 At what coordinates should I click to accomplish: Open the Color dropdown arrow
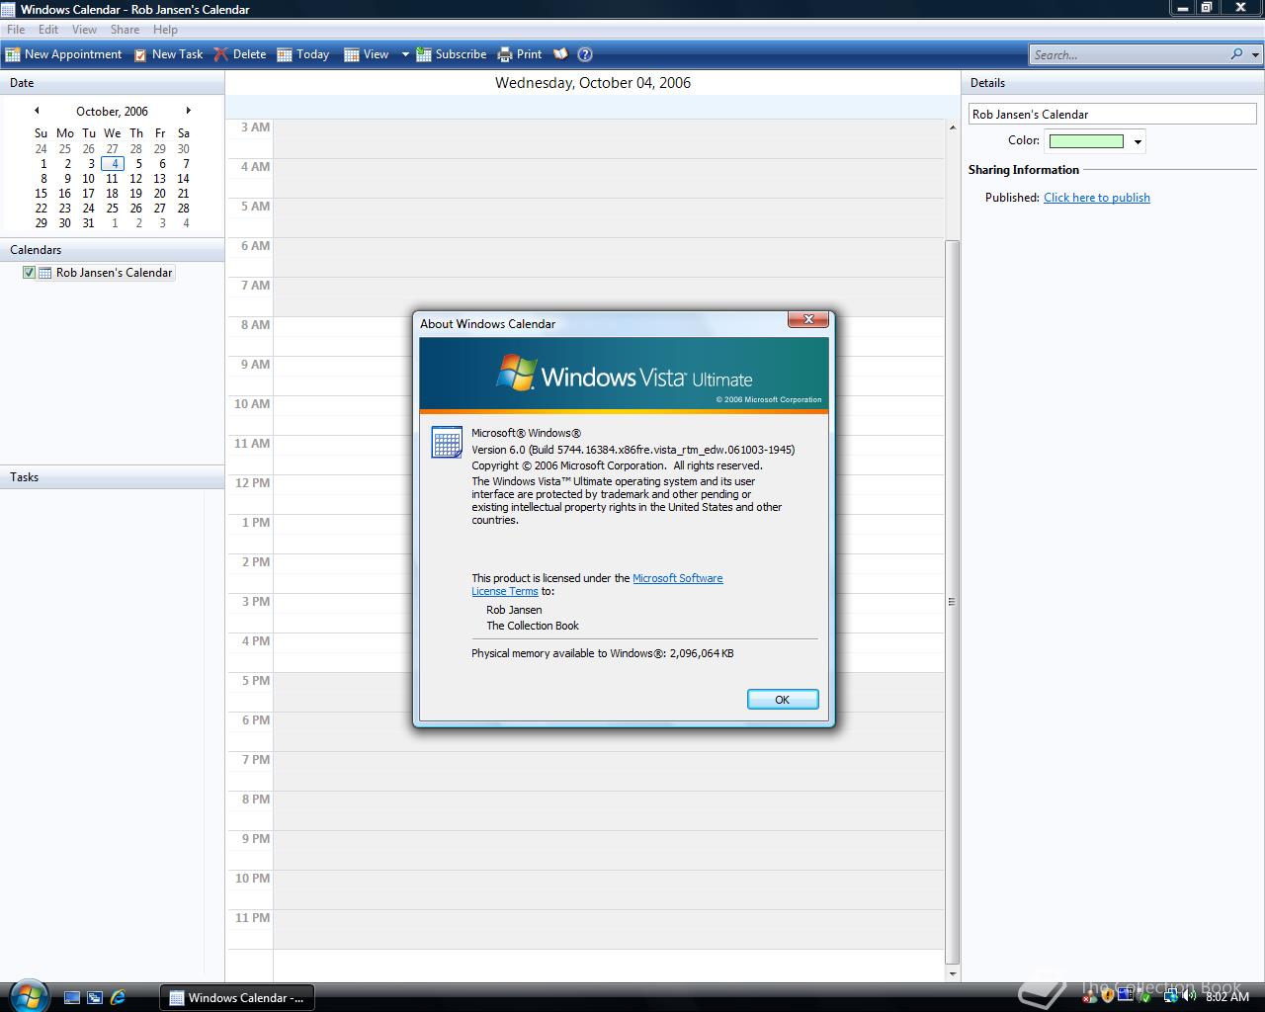pos(1138,141)
